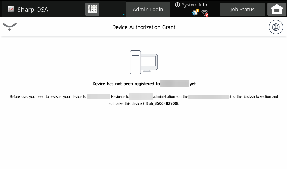Viewport: 287px width, 169px height.
Task: Click the bold Endpoints word
Action: (251, 96)
